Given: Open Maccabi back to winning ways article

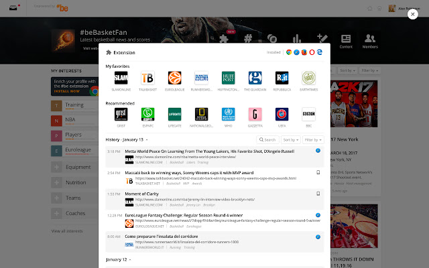Looking at the screenshot, I should coord(189,173).
